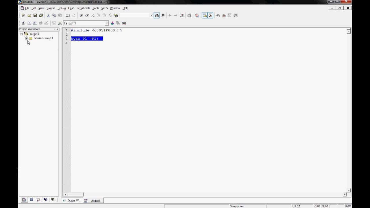The image size is (370, 208).
Task: Collapse the Target 1 tree node
Action: click(x=21, y=34)
